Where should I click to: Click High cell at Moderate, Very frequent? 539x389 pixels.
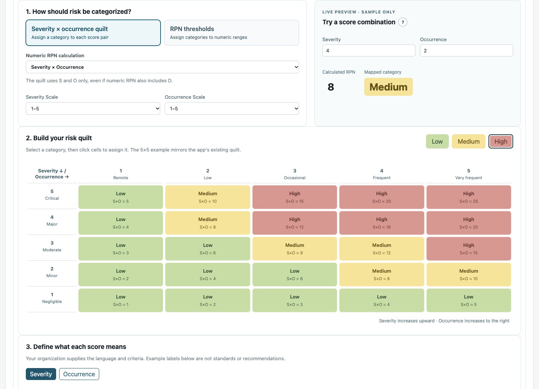469,249
